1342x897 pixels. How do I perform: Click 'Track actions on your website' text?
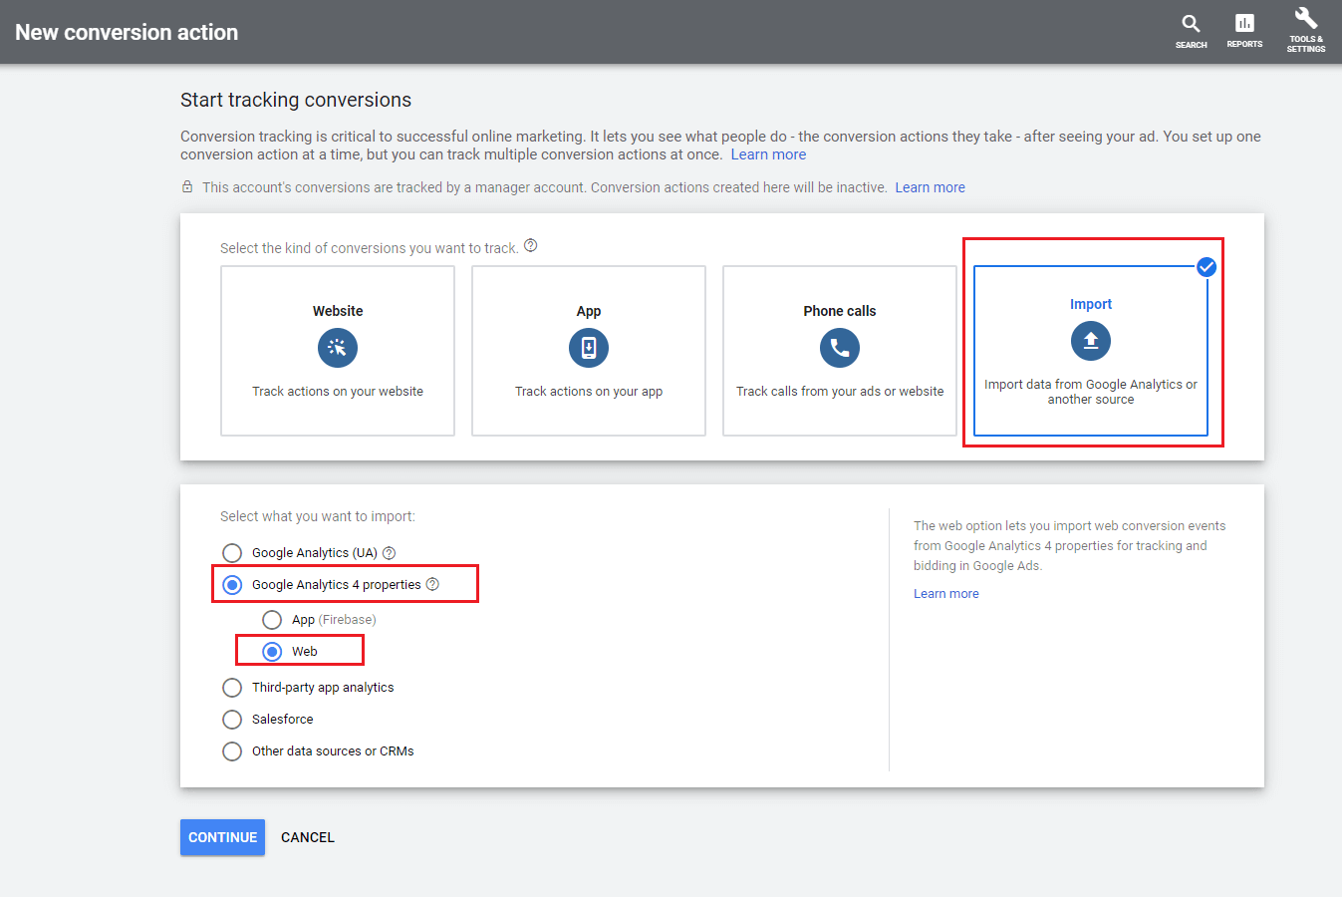pyautogui.click(x=338, y=392)
